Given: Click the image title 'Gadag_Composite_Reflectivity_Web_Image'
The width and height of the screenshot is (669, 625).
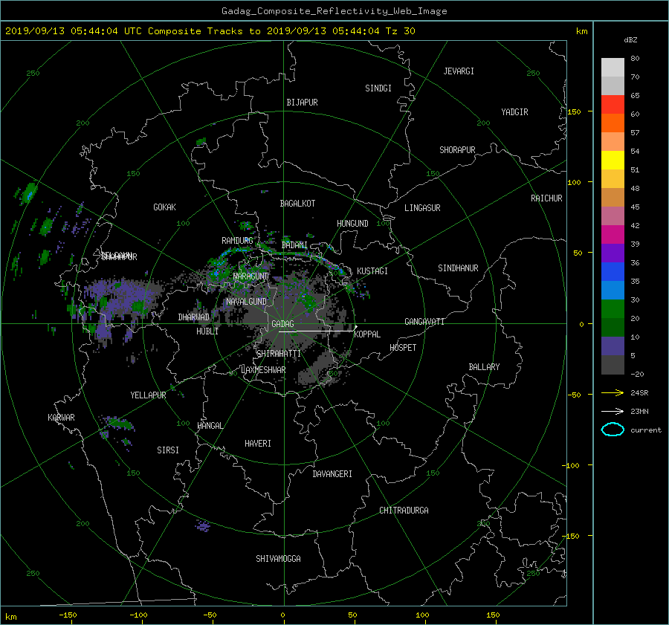Looking at the screenshot, I should pyautogui.click(x=334, y=11).
